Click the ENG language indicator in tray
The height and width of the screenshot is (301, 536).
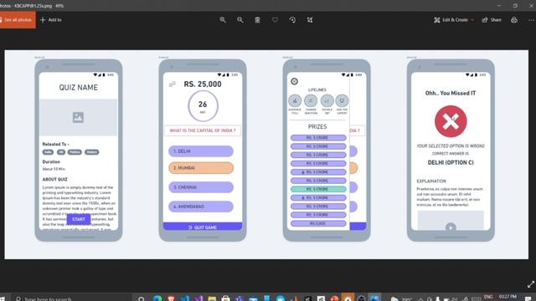click(488, 297)
